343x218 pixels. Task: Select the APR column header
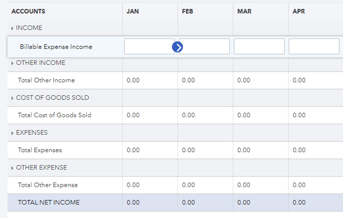(x=298, y=12)
